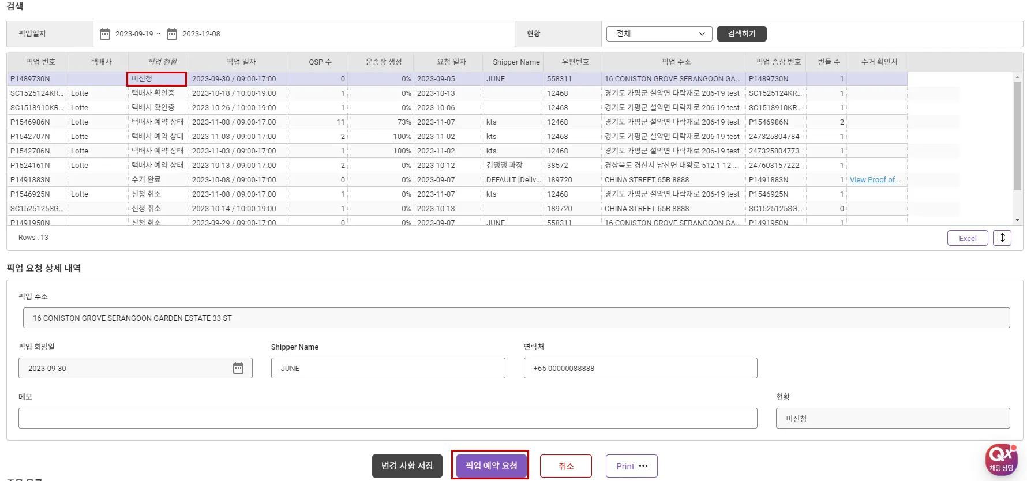1027x481 pixels.
Task: Sort by 번들 수 column header
Action: click(x=826, y=62)
